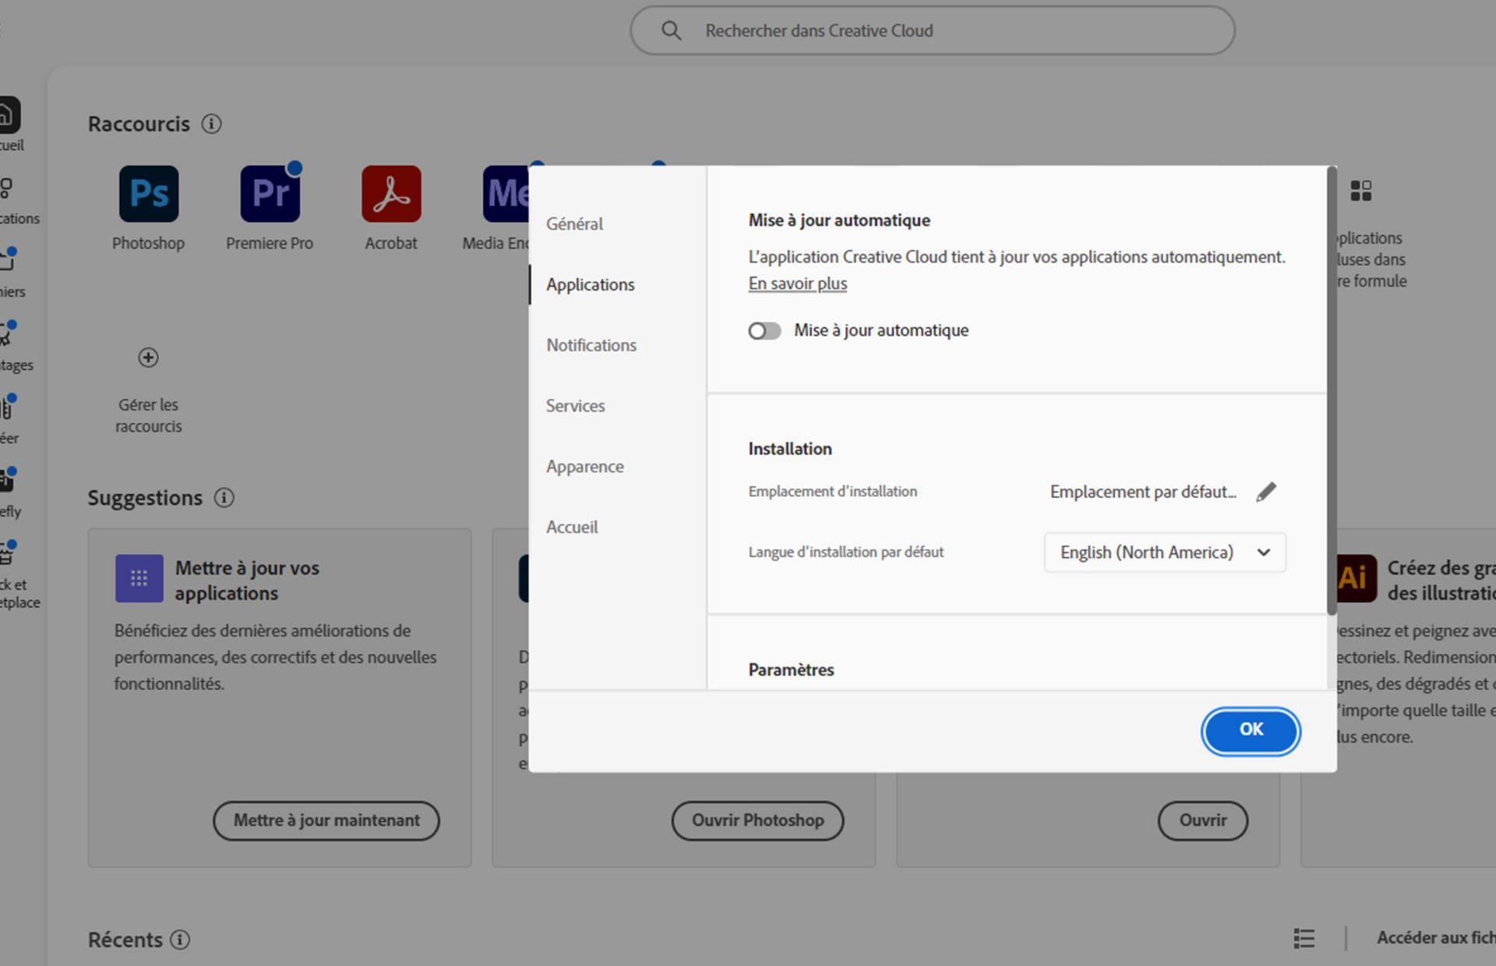The image size is (1496, 966).
Task: Click the preferences dialog scrollbar
Action: pos(1332,390)
